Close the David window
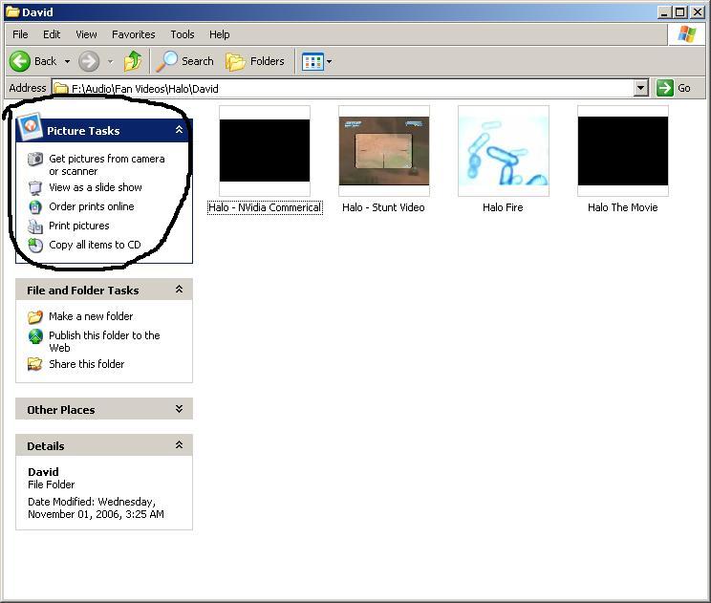The image size is (711, 603). [x=697, y=12]
